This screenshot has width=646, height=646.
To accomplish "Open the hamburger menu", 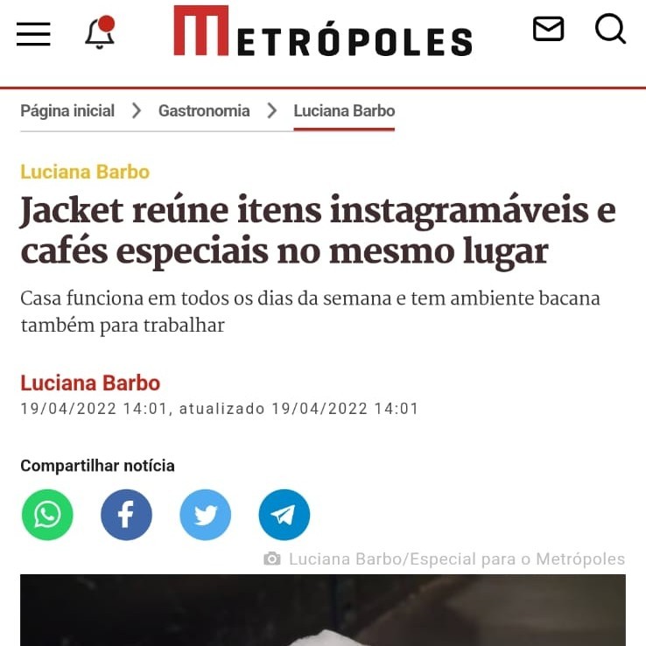I will [33, 34].
